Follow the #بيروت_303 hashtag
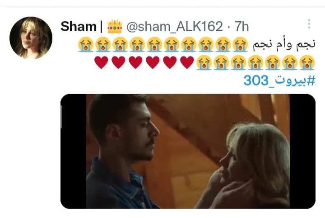This screenshot has width=325, height=218. coord(279,81)
